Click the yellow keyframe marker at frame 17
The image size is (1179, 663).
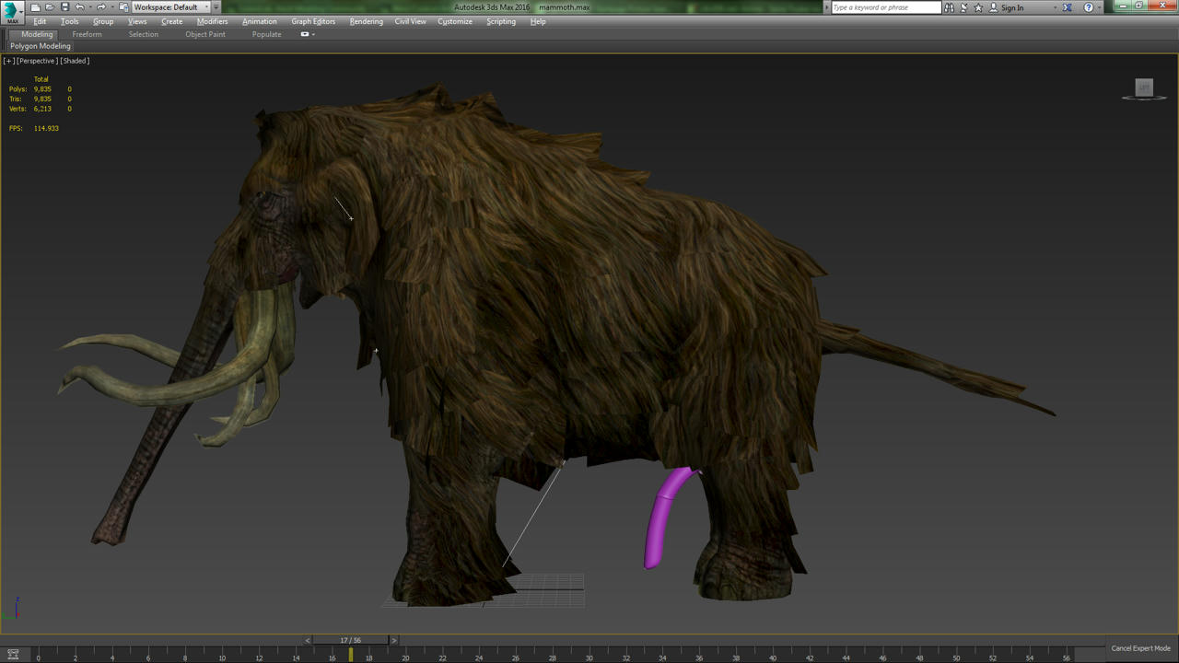click(350, 655)
